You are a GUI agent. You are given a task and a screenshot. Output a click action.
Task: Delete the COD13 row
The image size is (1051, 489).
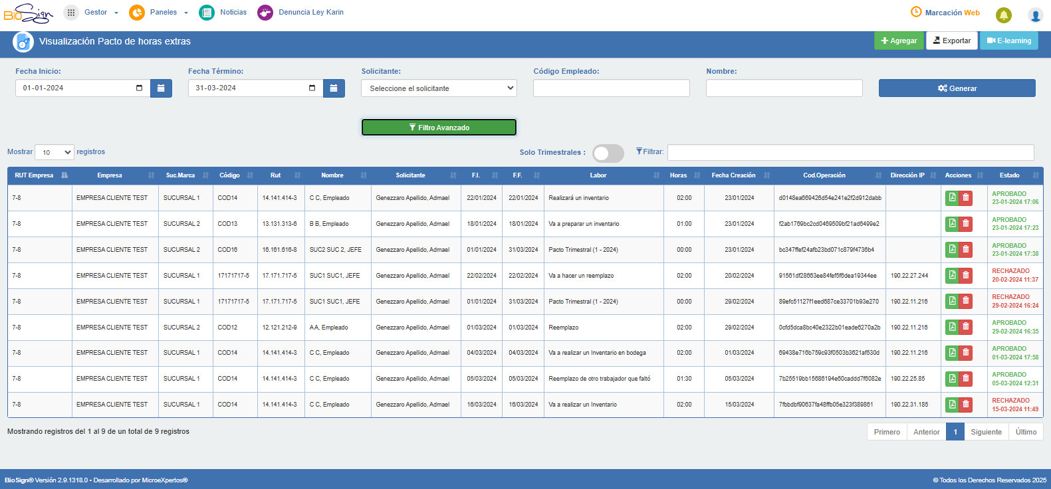pos(966,223)
